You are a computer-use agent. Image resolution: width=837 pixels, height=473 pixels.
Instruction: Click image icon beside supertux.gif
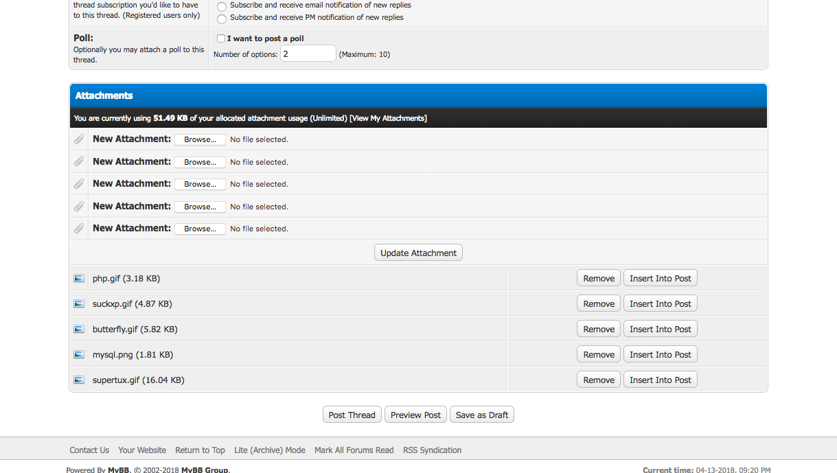tap(79, 380)
